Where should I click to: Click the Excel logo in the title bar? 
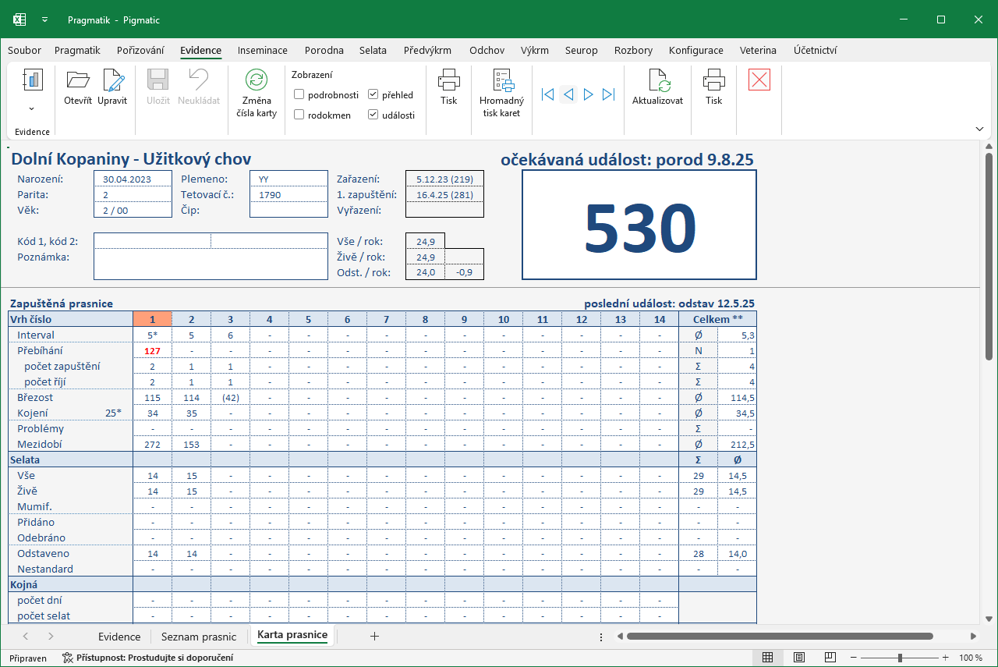click(x=19, y=19)
